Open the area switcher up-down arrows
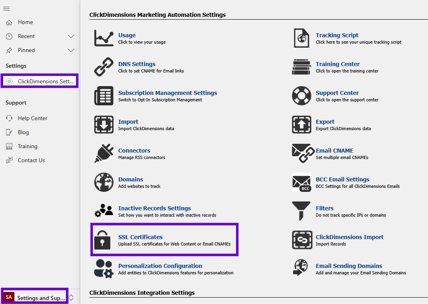The width and height of the screenshot is (428, 304). point(71,298)
